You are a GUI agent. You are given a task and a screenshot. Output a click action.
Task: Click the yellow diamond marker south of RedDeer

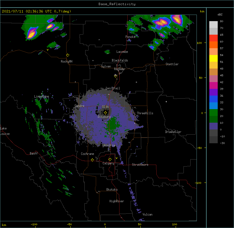click(115, 76)
